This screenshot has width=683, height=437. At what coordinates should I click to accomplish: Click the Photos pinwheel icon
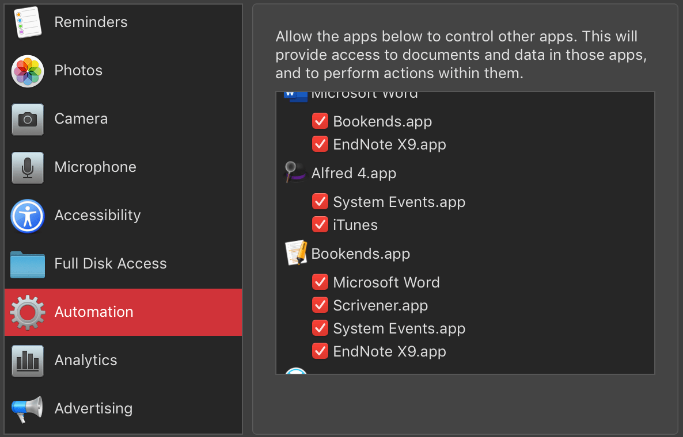pyautogui.click(x=28, y=71)
